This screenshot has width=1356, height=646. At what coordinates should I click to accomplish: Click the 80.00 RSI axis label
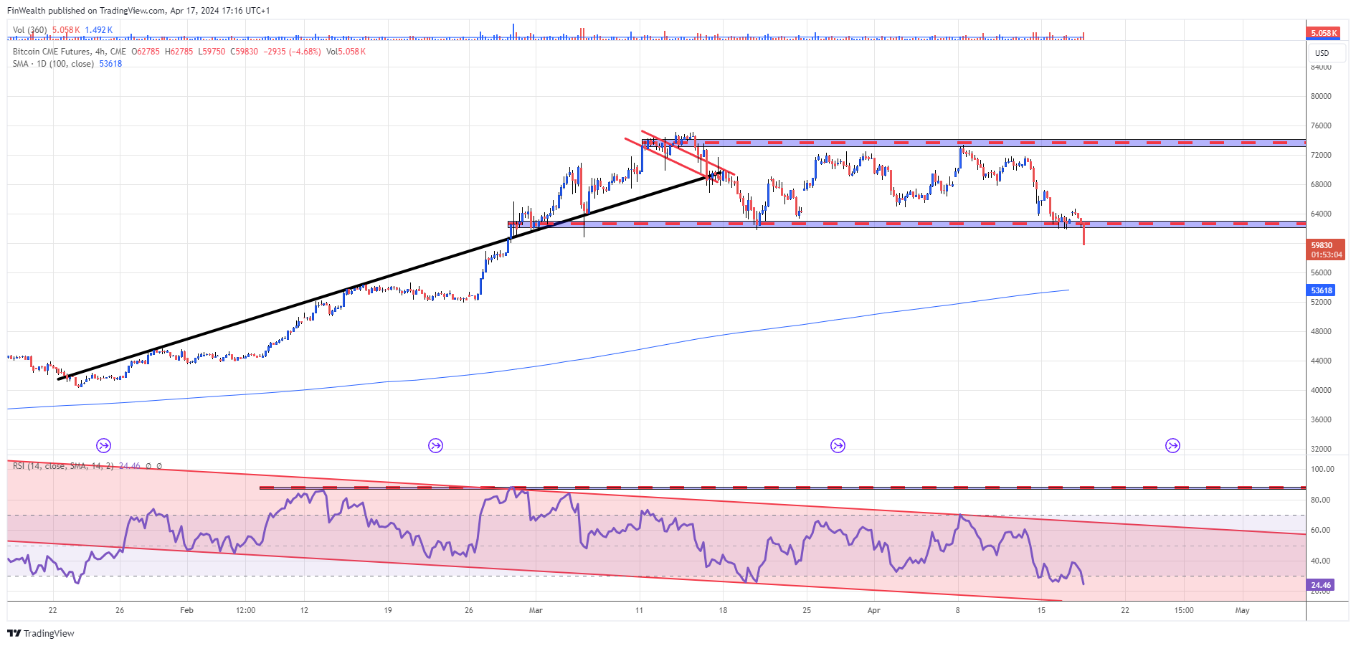point(1321,500)
